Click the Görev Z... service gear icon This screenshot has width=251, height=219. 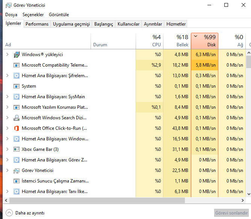point(17,160)
